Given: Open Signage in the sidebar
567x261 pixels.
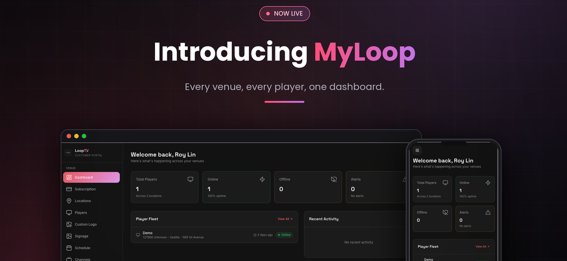Looking at the screenshot, I should (91, 236).
